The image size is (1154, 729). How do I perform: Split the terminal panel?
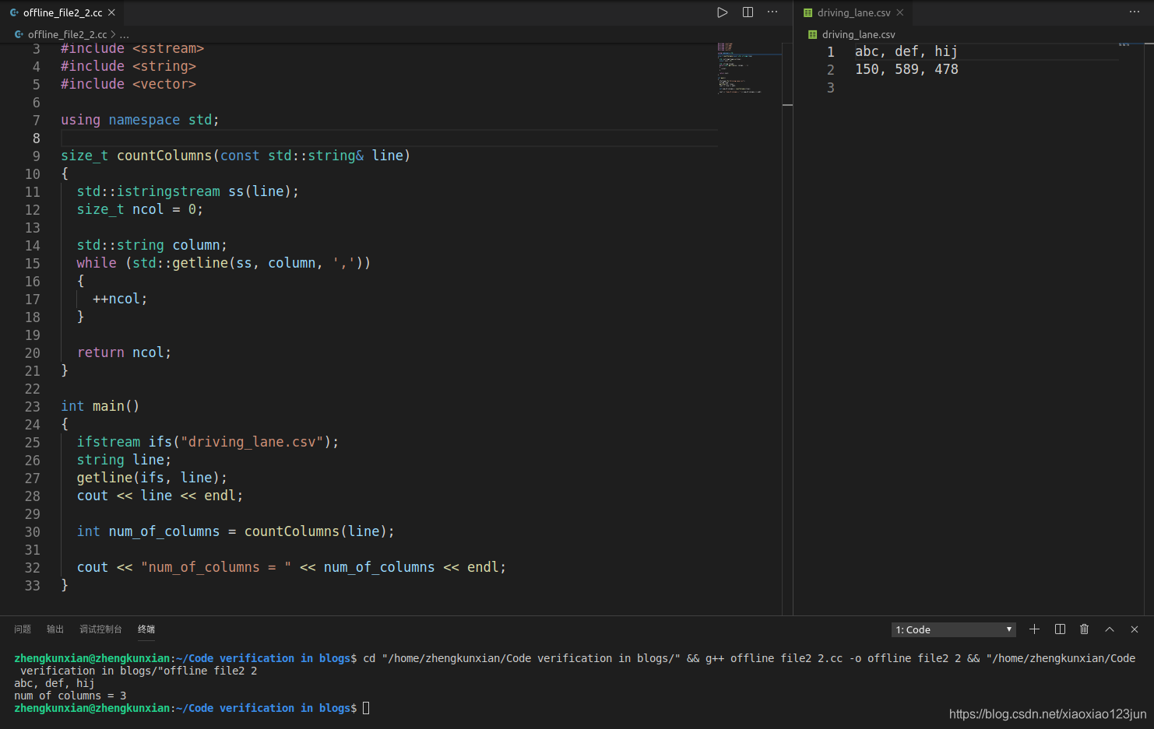click(x=1060, y=629)
